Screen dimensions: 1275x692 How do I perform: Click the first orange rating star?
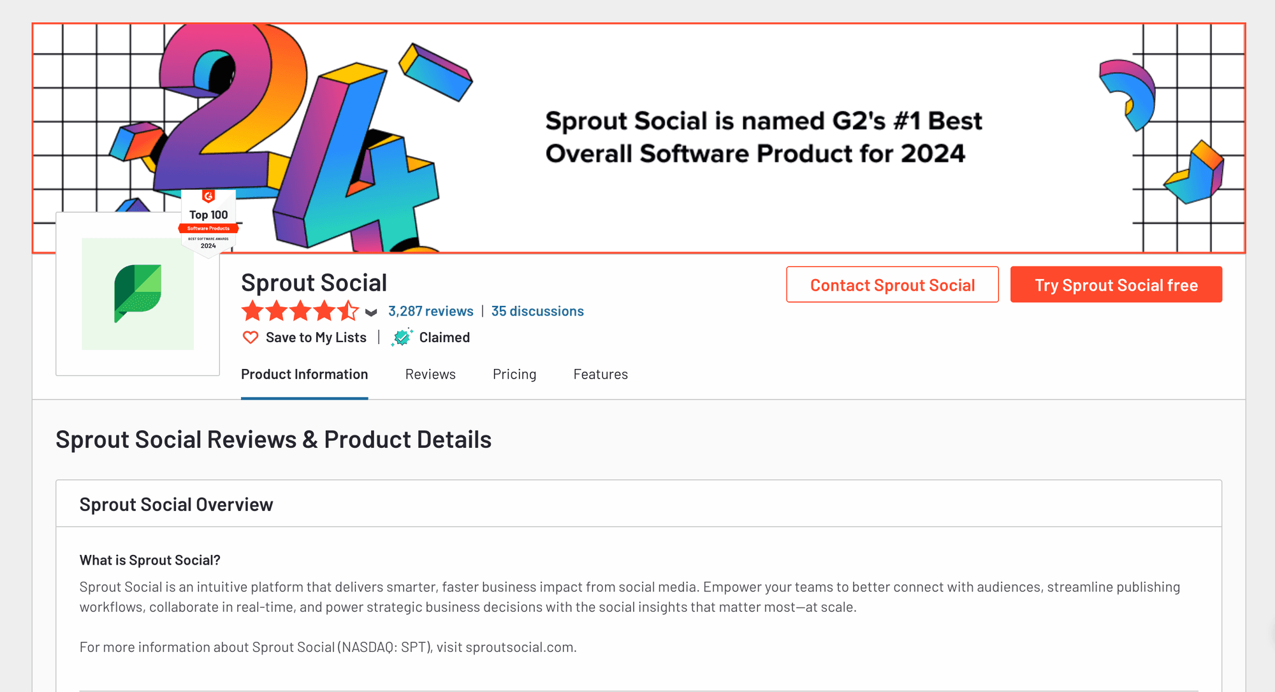point(253,311)
